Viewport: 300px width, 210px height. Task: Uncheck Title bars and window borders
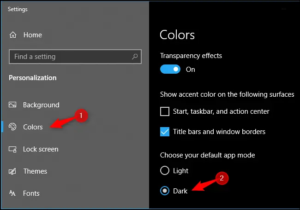(x=165, y=132)
